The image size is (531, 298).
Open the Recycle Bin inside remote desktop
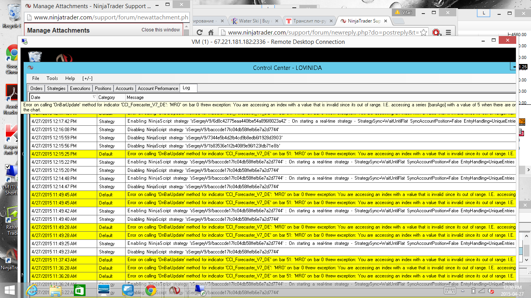(x=35, y=57)
